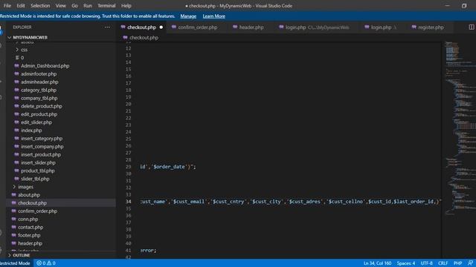
Task: Click Ln 34, Col 160 position indicator
Action: coord(377,263)
